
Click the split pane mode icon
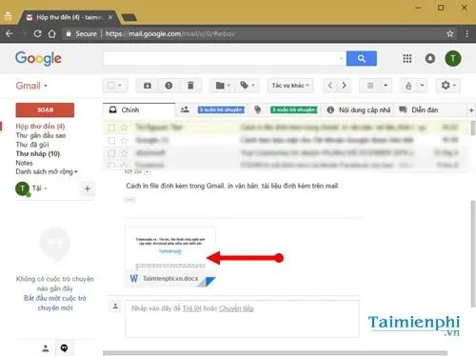tap(370, 86)
